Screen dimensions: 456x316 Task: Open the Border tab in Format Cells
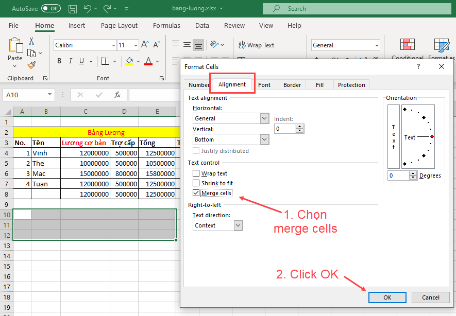[x=292, y=85]
